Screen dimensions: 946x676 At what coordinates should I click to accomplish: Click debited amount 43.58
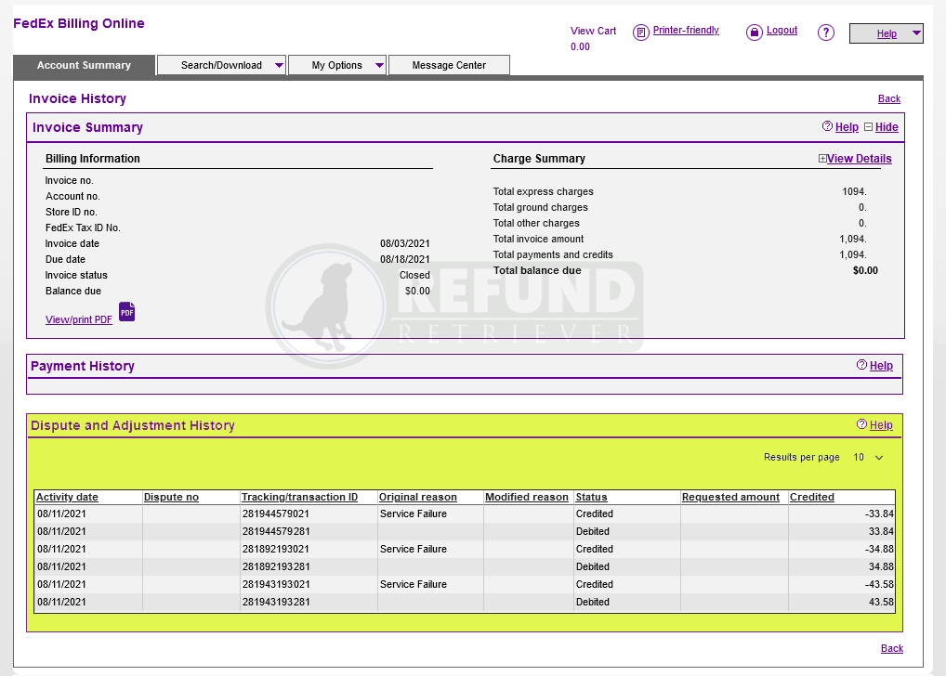[881, 602]
